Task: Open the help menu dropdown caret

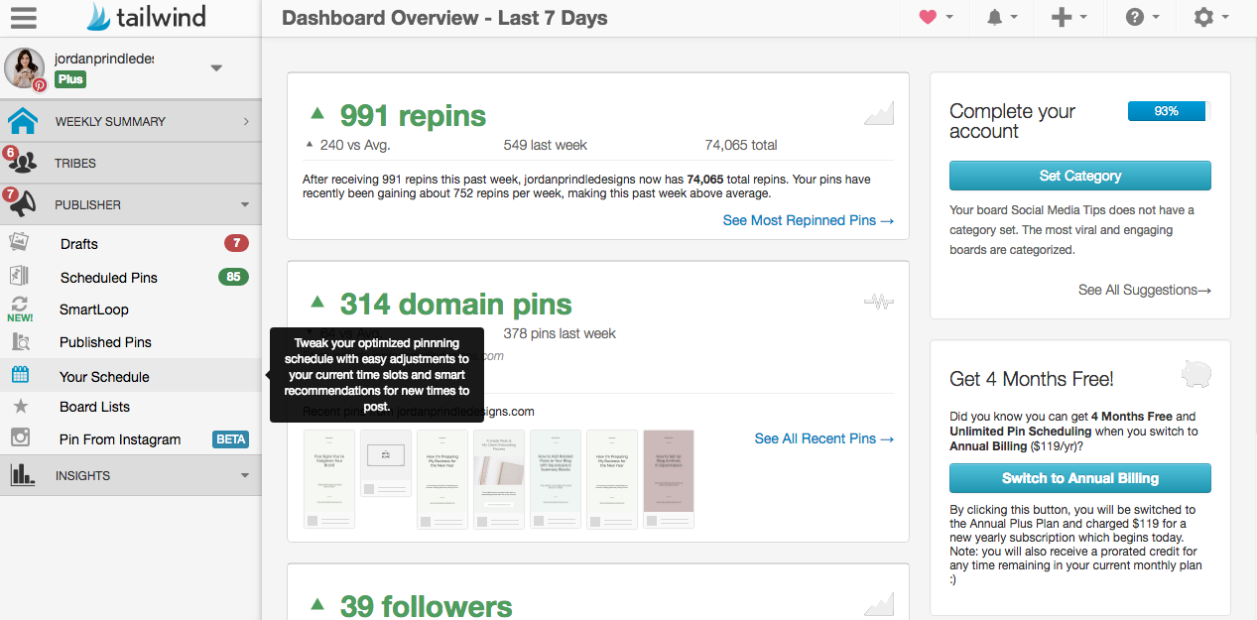Action: [1155, 17]
